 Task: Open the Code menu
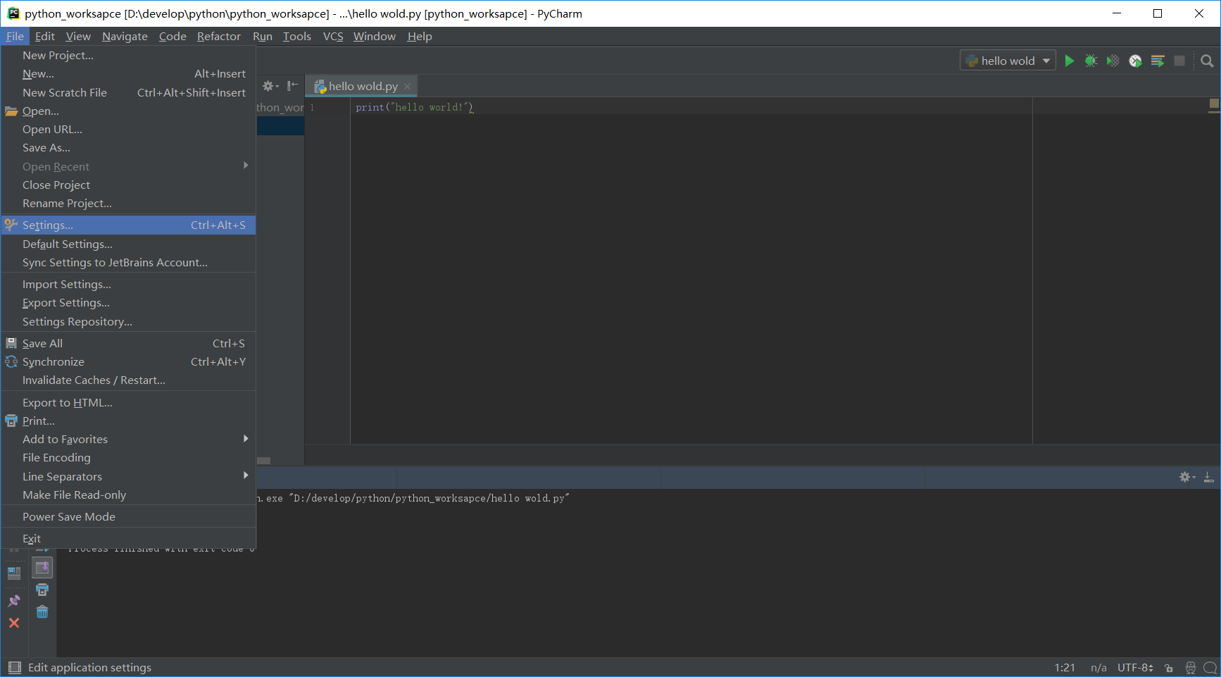pos(173,36)
